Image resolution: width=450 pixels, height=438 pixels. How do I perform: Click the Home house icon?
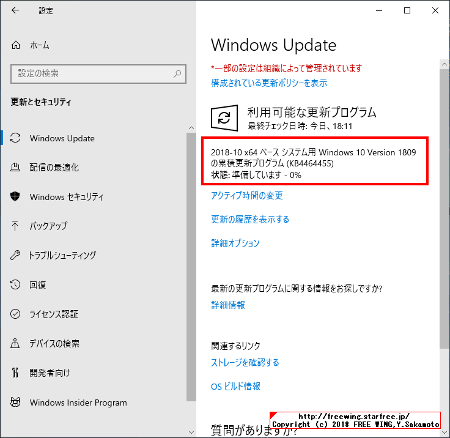16,45
